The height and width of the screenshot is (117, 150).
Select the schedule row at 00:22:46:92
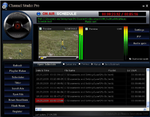90,88
